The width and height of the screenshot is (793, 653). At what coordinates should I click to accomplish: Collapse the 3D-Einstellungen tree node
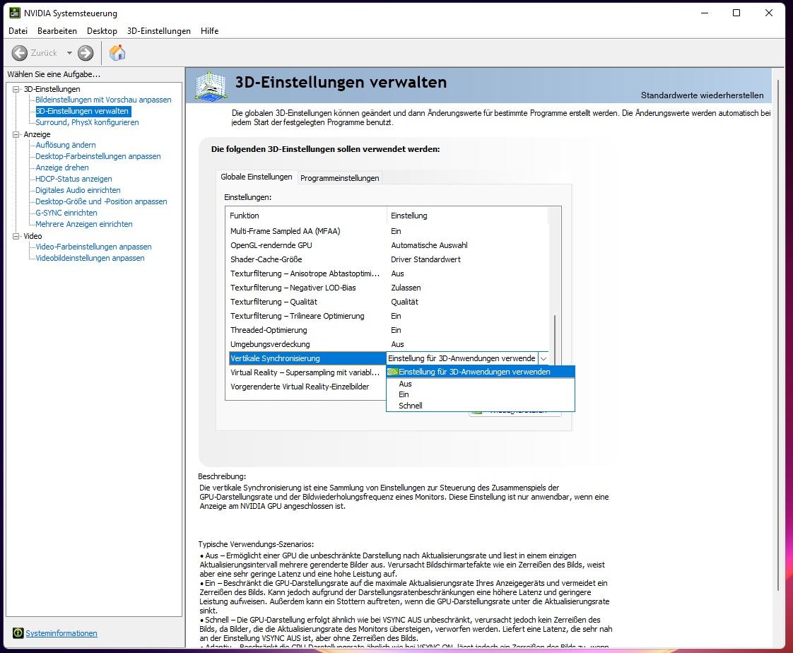pyautogui.click(x=16, y=89)
